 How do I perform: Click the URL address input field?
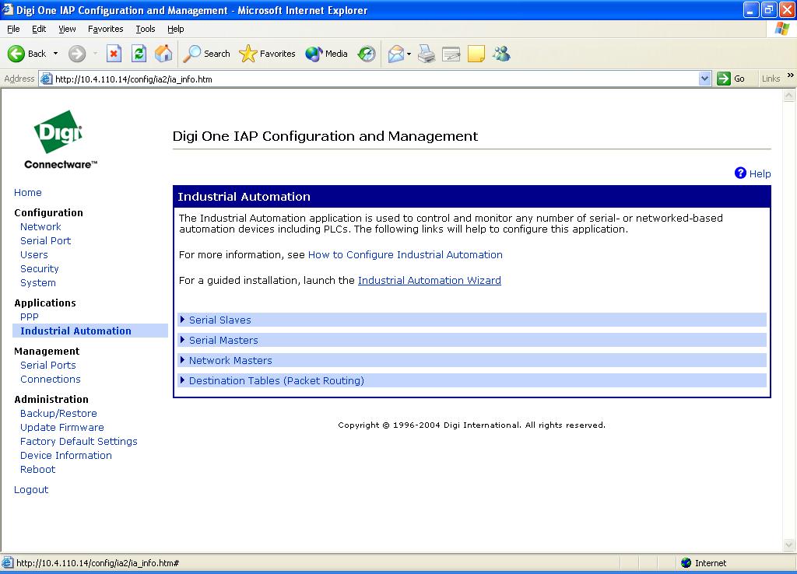coord(374,79)
